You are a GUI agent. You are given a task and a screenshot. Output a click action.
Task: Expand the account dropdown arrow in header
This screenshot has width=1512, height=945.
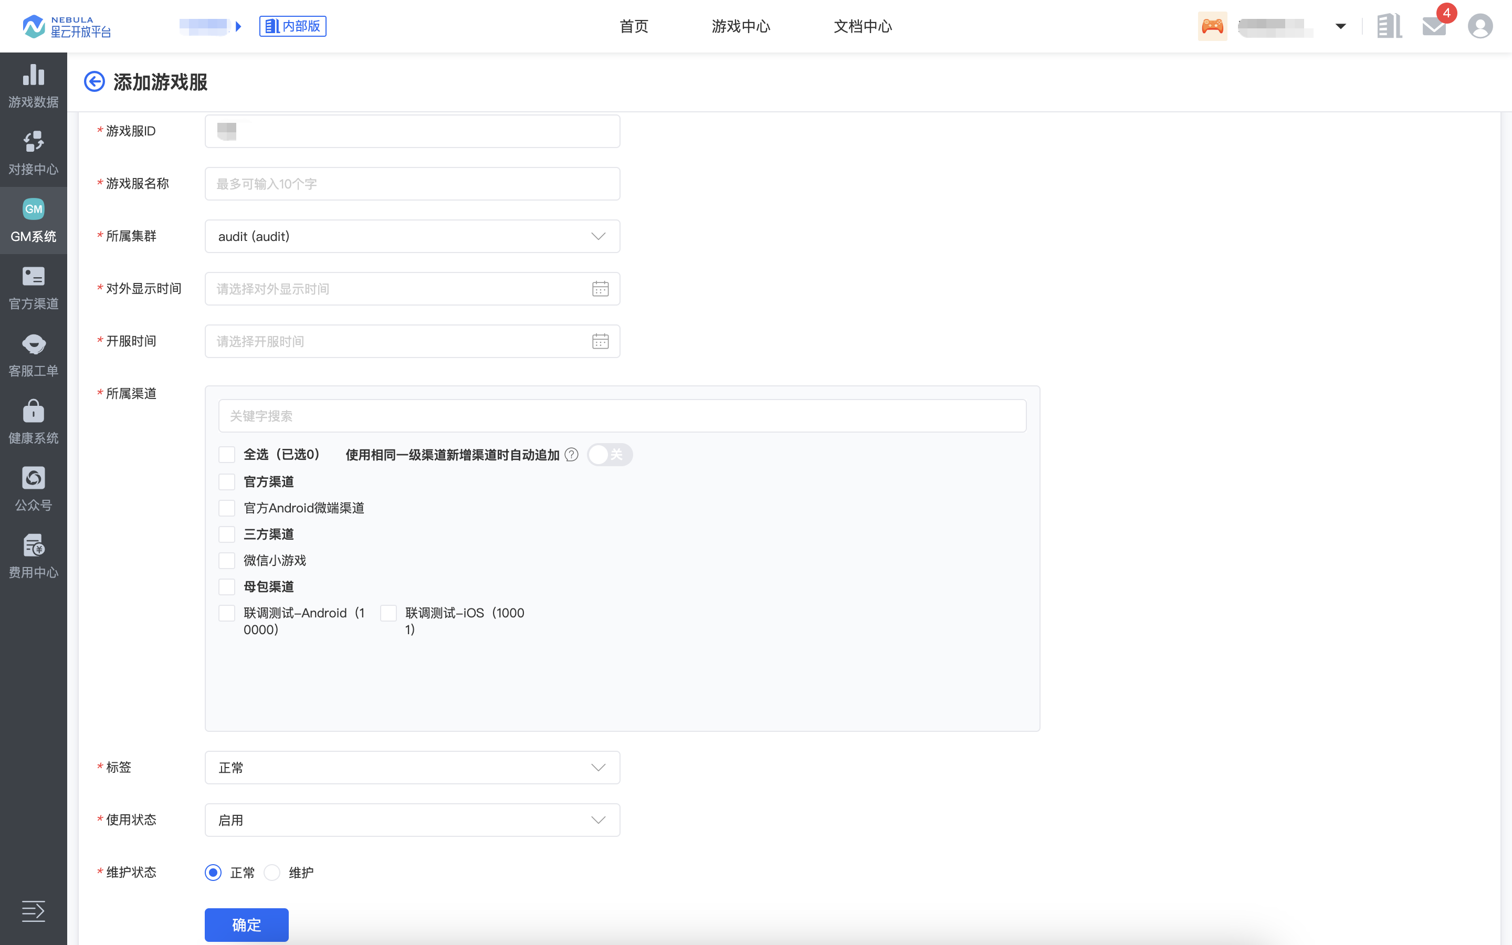[1341, 26]
